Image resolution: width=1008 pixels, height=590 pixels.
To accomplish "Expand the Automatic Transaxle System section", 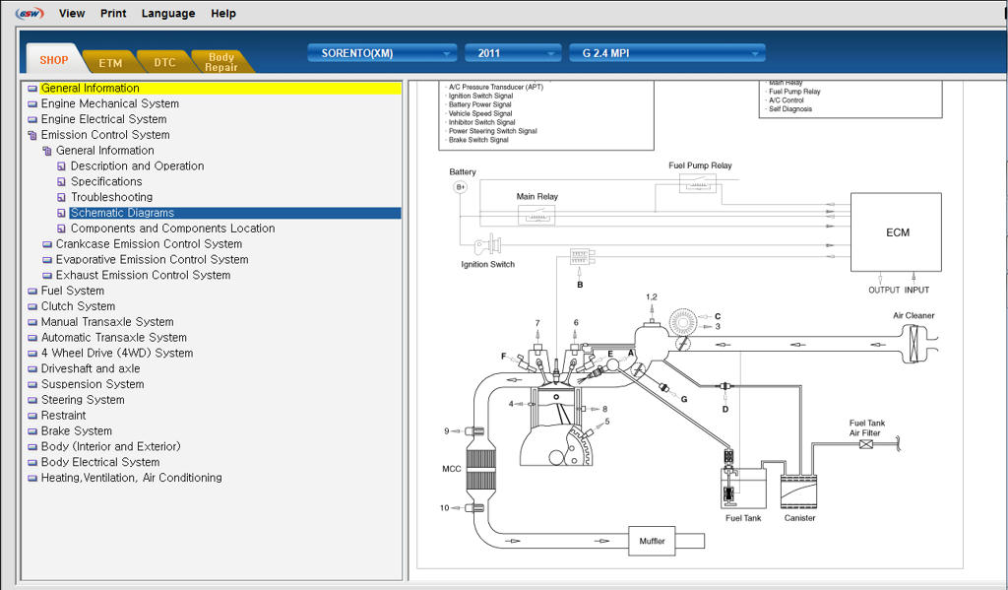I will click(x=114, y=337).
